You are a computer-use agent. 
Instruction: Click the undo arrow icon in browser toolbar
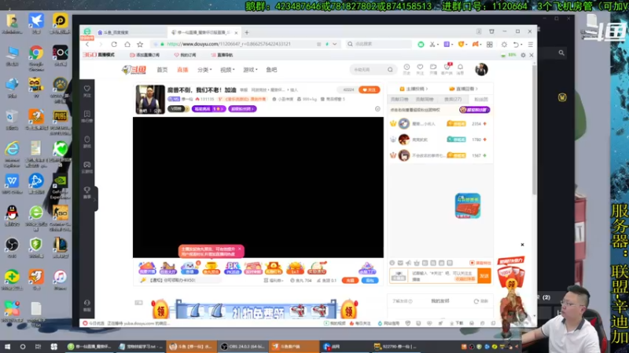tap(516, 45)
